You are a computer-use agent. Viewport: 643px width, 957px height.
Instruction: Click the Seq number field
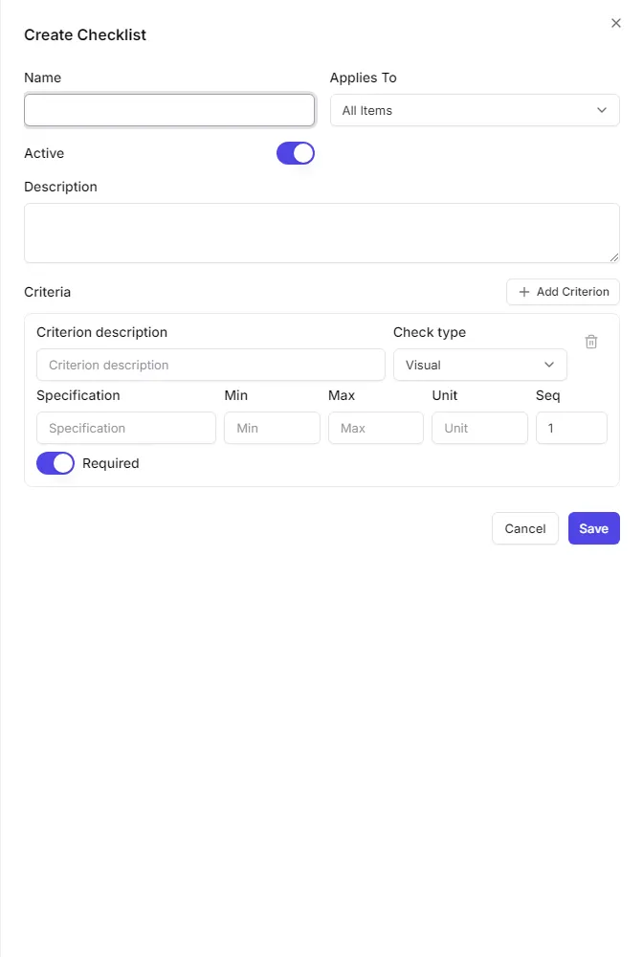point(571,428)
